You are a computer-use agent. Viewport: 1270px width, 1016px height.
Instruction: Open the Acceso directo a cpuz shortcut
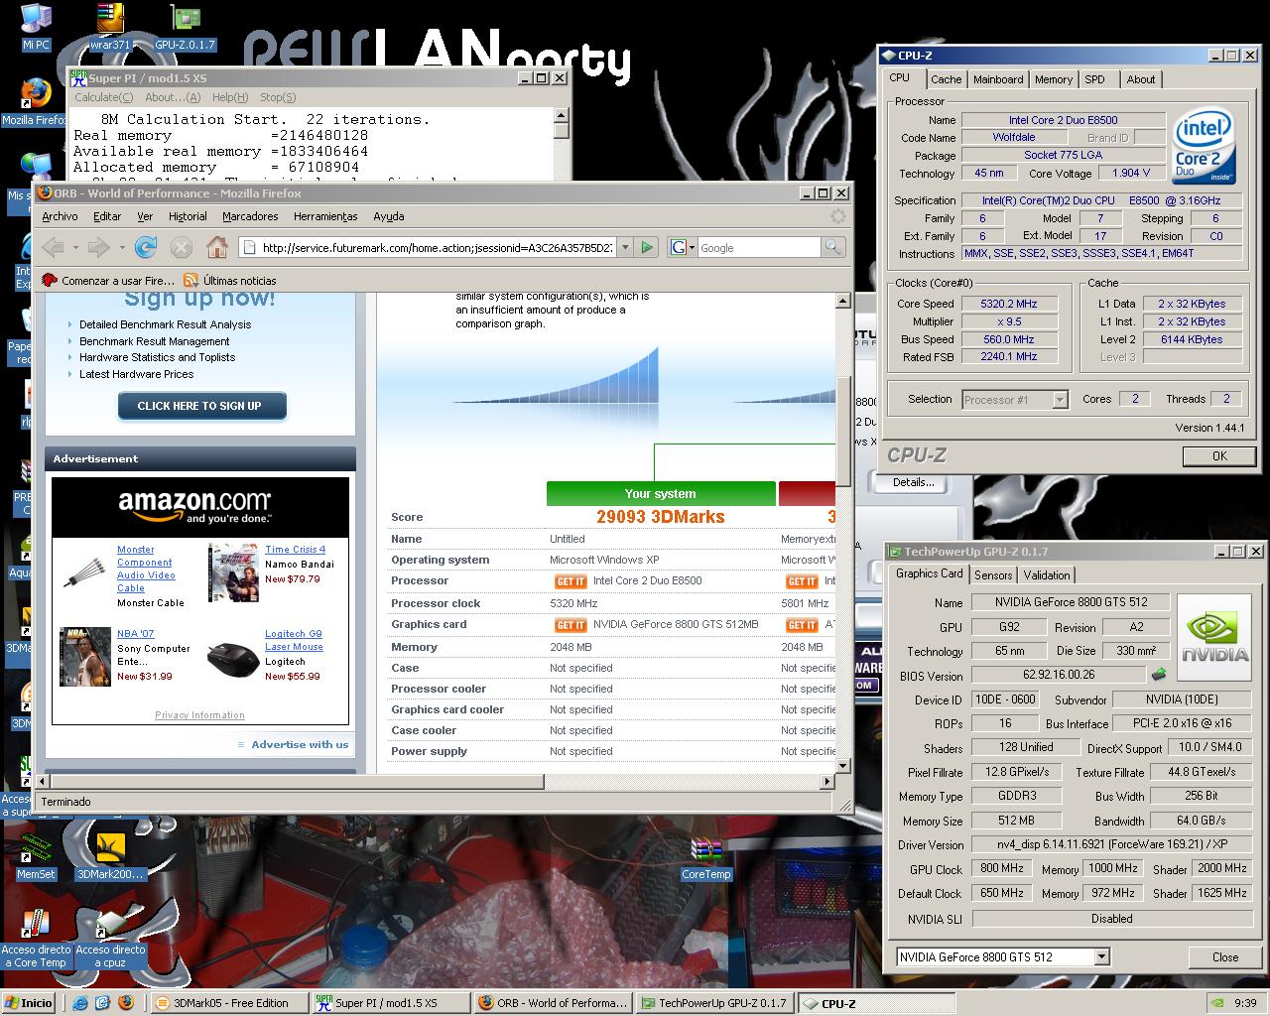coord(110,938)
